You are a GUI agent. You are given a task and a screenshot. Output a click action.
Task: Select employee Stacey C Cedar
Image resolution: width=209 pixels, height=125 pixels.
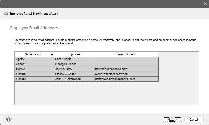(73, 74)
